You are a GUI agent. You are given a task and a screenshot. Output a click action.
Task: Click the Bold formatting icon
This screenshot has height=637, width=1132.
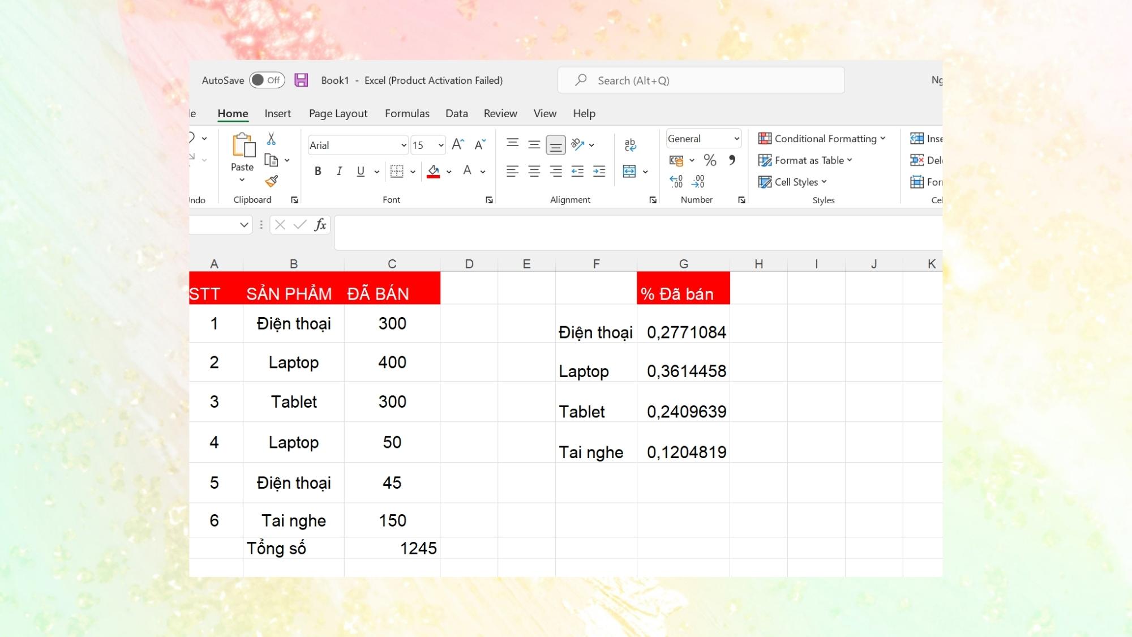point(317,170)
